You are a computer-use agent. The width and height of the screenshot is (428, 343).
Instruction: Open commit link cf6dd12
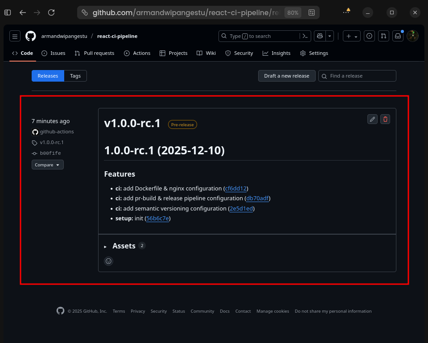236,188
